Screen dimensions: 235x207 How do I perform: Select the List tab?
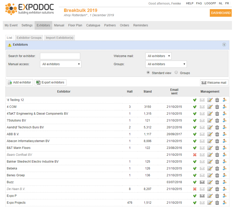pyautogui.click(x=9, y=38)
